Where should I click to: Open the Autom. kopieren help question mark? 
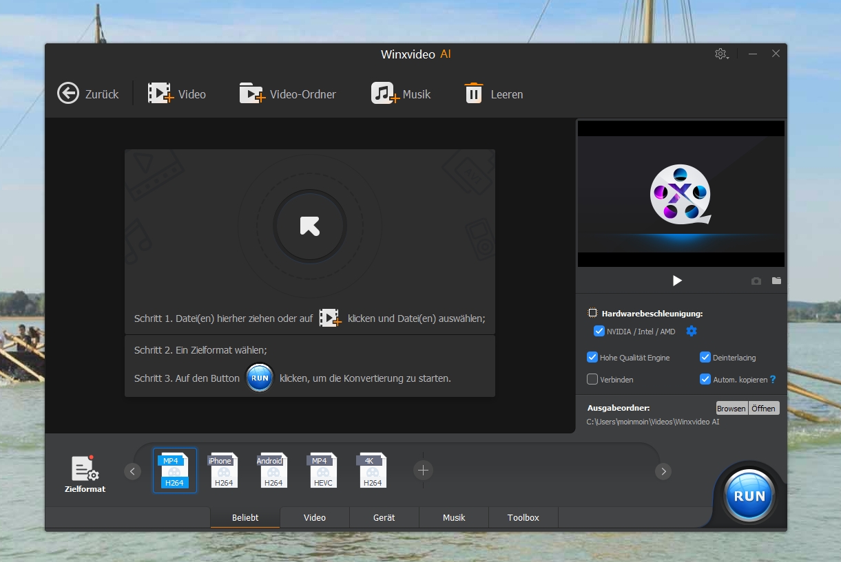[x=773, y=379]
